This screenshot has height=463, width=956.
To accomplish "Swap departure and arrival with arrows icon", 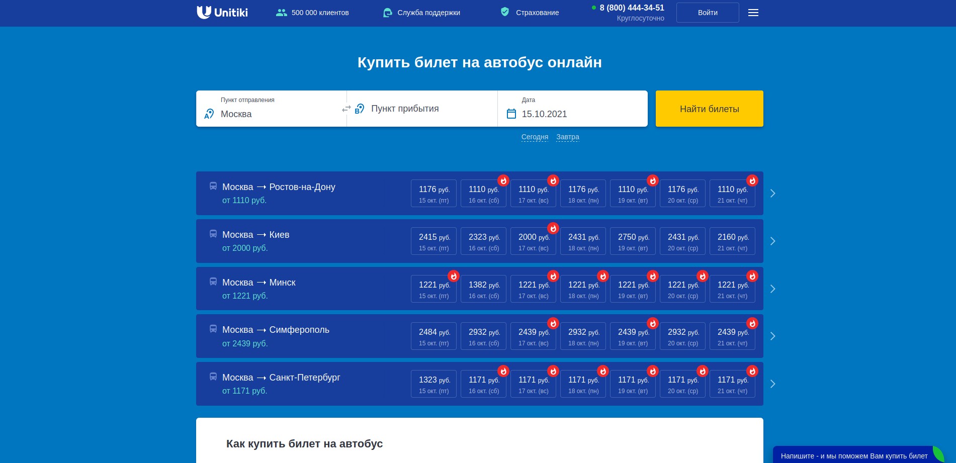I will coord(346,109).
